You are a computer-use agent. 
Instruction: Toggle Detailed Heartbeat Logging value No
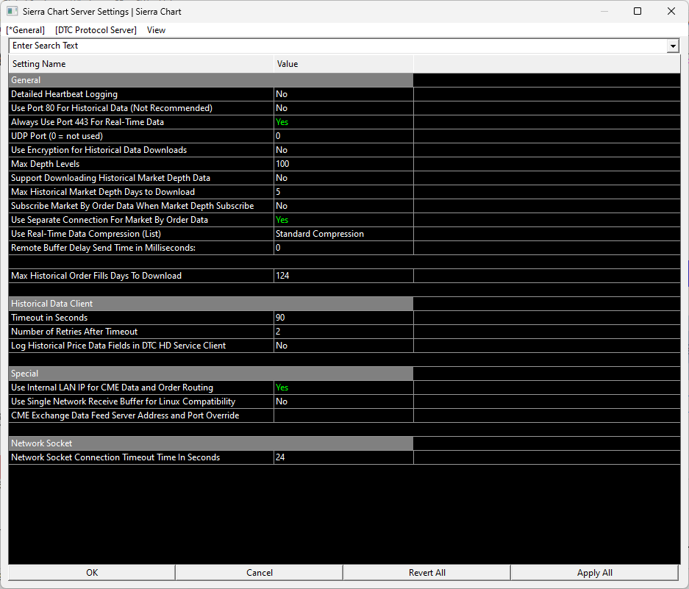tap(343, 94)
